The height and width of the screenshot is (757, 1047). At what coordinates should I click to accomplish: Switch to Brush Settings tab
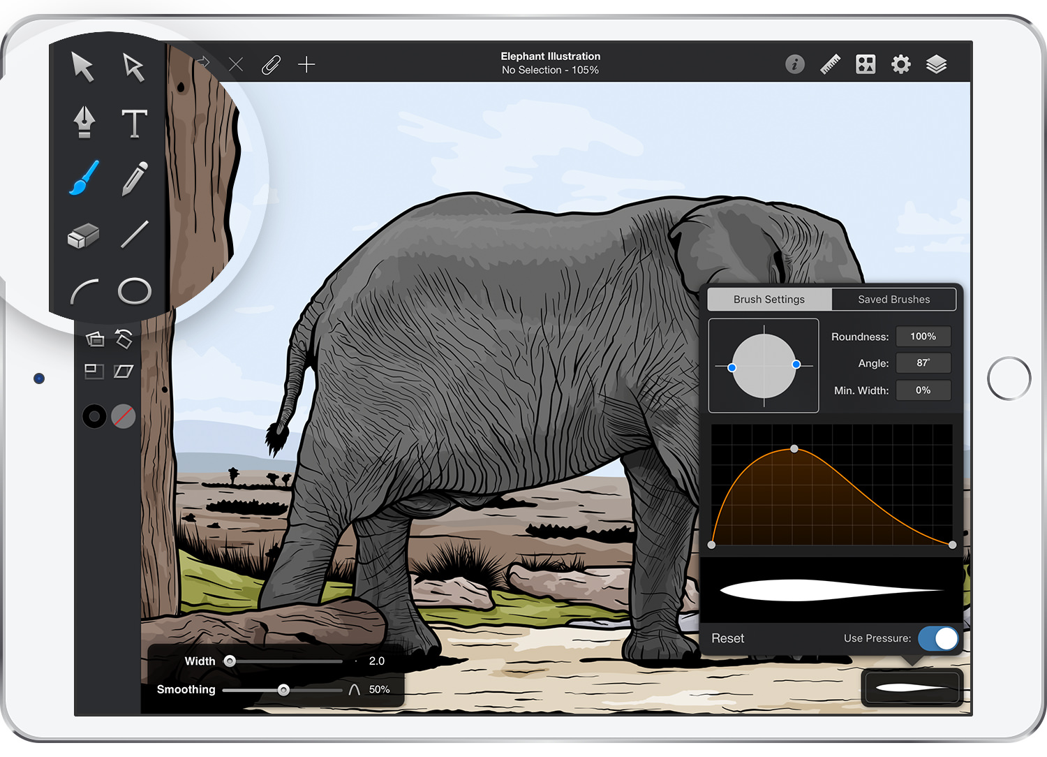769,299
